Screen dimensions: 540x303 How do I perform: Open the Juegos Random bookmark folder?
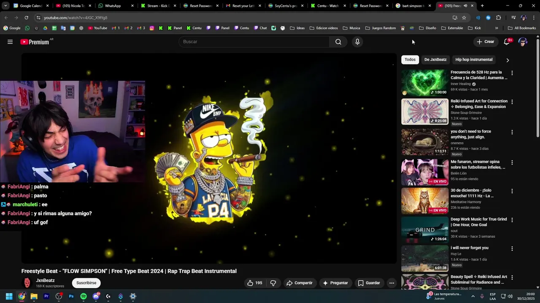point(380,28)
